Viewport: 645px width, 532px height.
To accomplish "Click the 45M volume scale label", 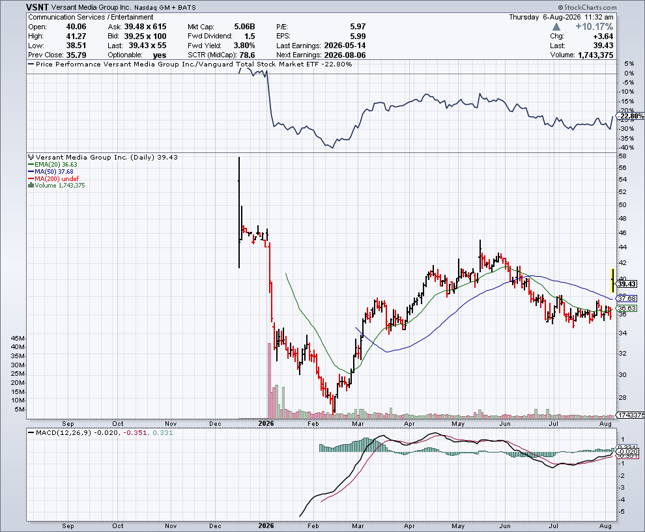I will point(18,339).
